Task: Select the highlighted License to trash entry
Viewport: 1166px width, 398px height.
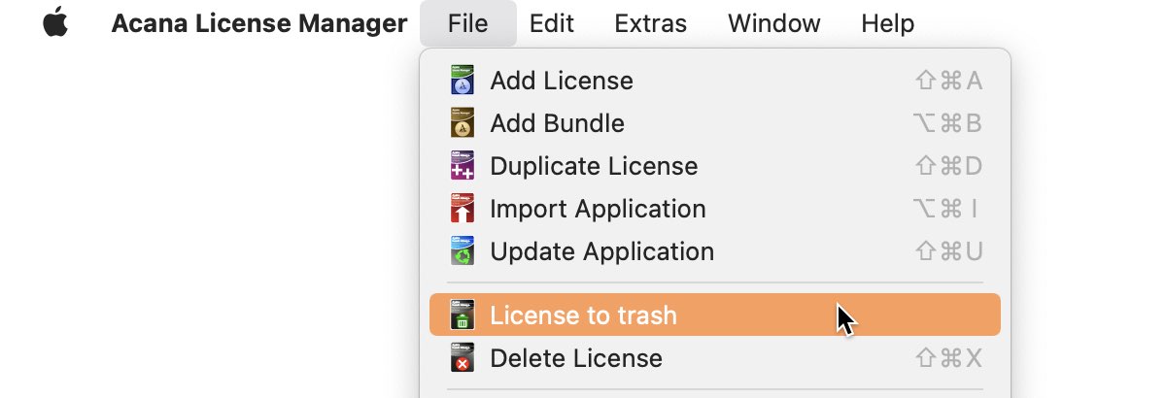Action: coord(715,315)
